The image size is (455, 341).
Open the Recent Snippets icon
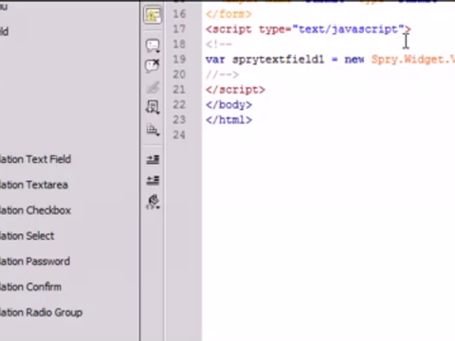[x=153, y=107]
